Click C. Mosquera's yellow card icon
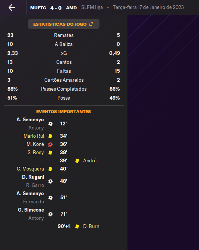The image size is (199, 250). pos(50,169)
